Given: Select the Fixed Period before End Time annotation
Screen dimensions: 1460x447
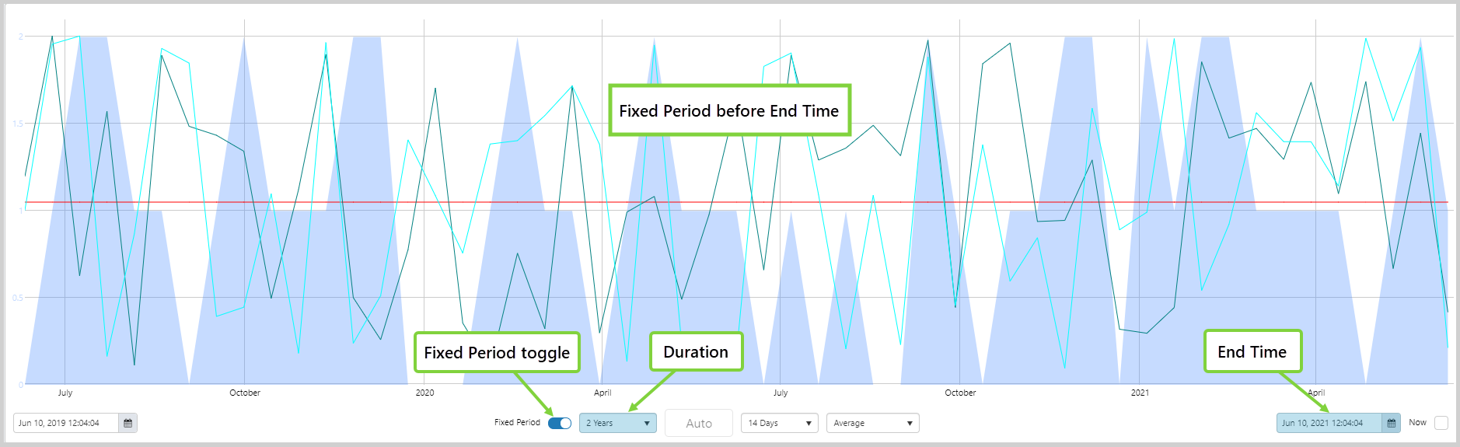Looking at the screenshot, I should tap(728, 110).
